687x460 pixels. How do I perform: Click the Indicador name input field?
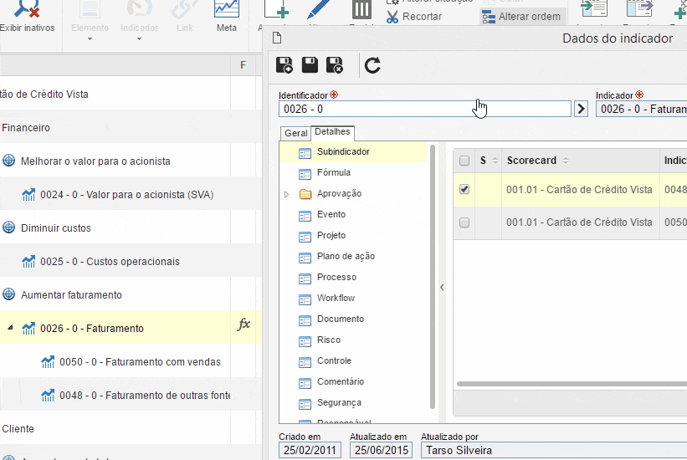pyautogui.click(x=641, y=109)
